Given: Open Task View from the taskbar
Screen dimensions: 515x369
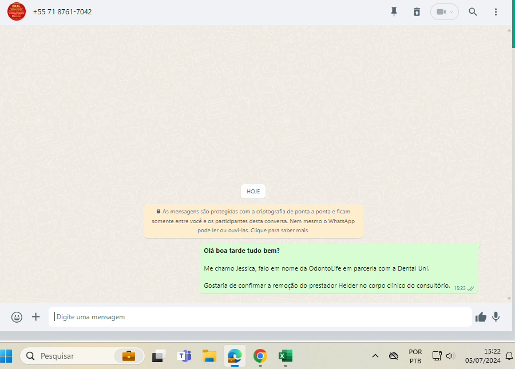Looking at the screenshot, I should 159,356.
